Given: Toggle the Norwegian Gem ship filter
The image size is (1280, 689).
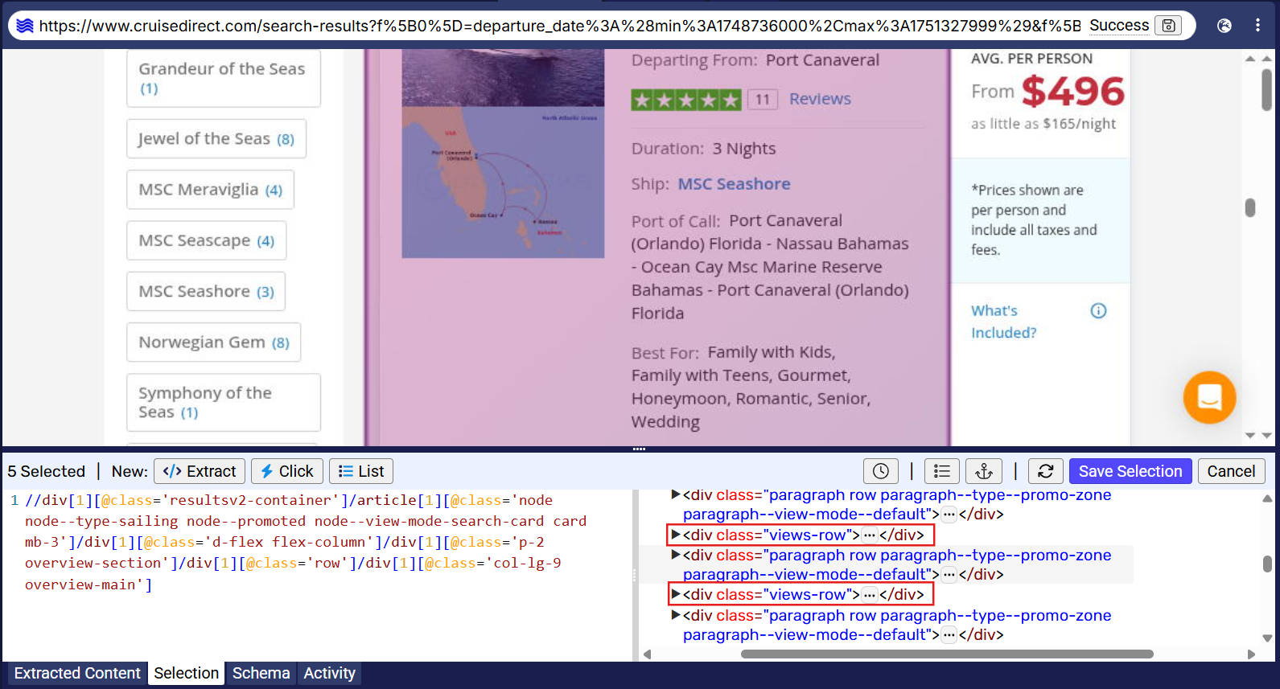Looking at the screenshot, I should coord(213,342).
